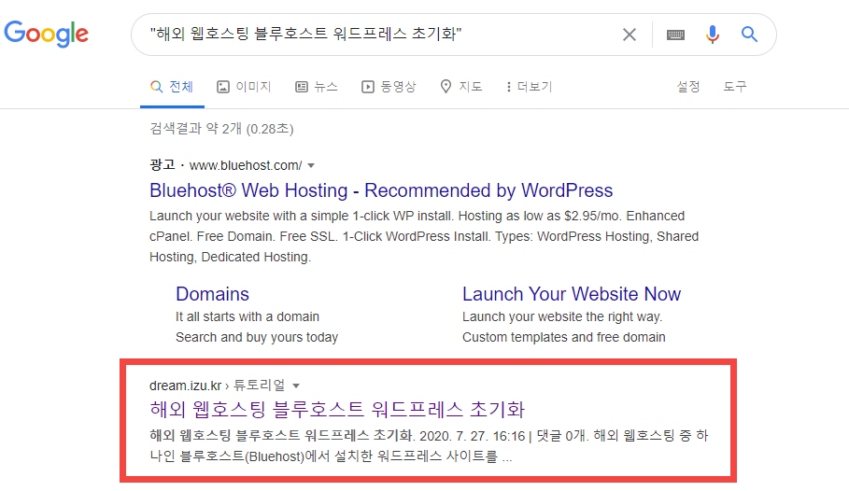Switch to the 지도 tab
This screenshot has height=491, width=849.
pyautogui.click(x=461, y=87)
